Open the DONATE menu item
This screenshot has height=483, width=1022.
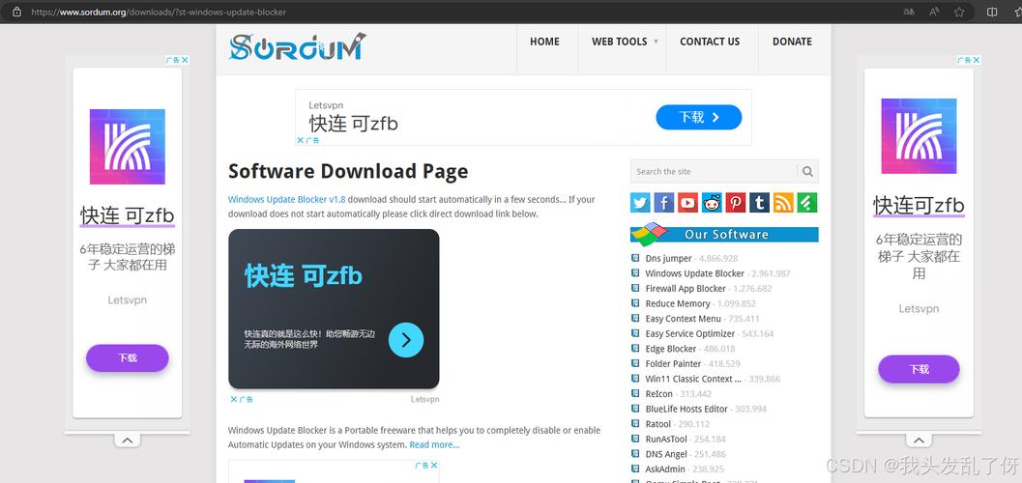tap(792, 42)
